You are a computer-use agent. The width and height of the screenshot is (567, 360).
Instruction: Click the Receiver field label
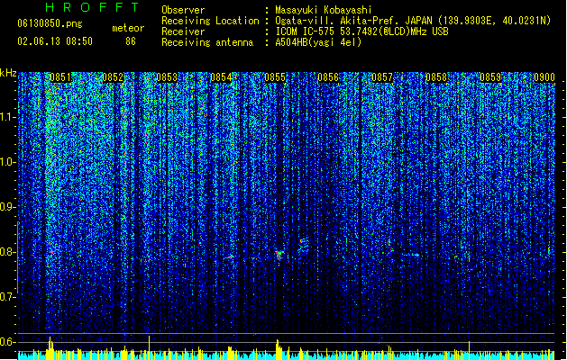[183, 31]
